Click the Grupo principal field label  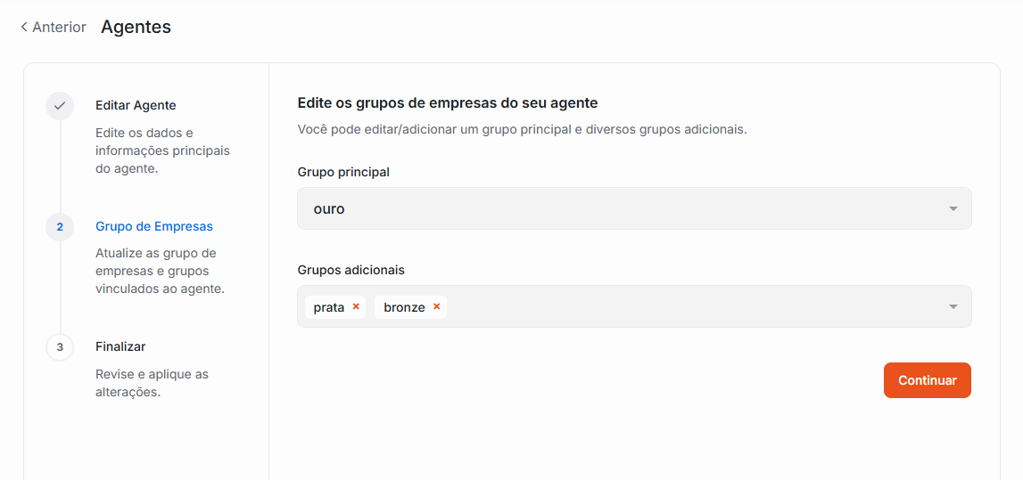click(x=343, y=172)
